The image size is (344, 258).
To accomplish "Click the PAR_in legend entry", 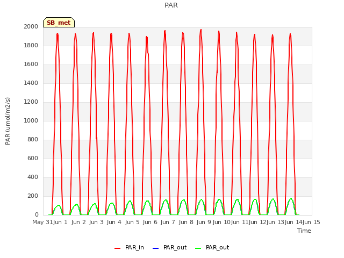I will click(x=129, y=247).
